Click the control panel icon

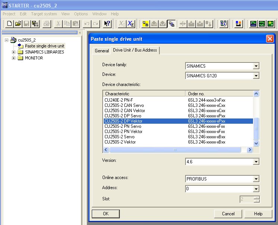(239, 24)
